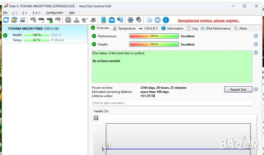Select the Health (%) graph tab

[x=101, y=111]
